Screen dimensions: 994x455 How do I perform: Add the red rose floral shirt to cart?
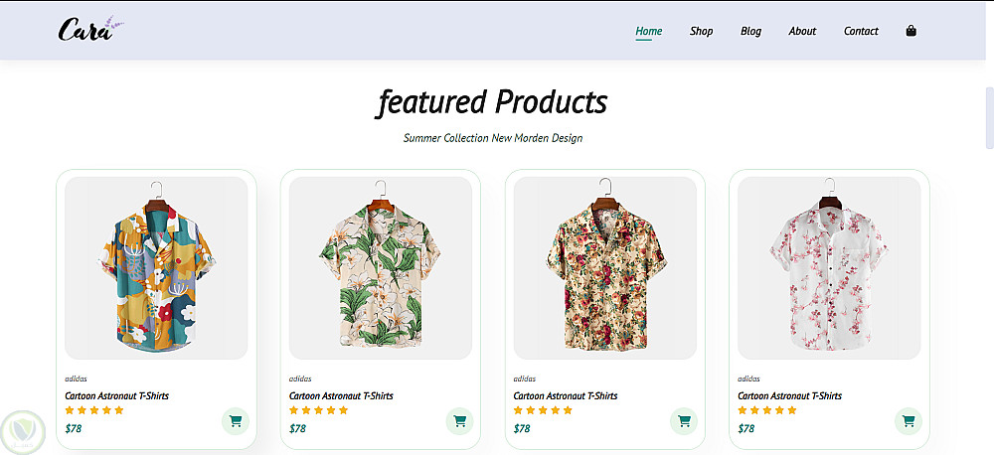pos(684,421)
